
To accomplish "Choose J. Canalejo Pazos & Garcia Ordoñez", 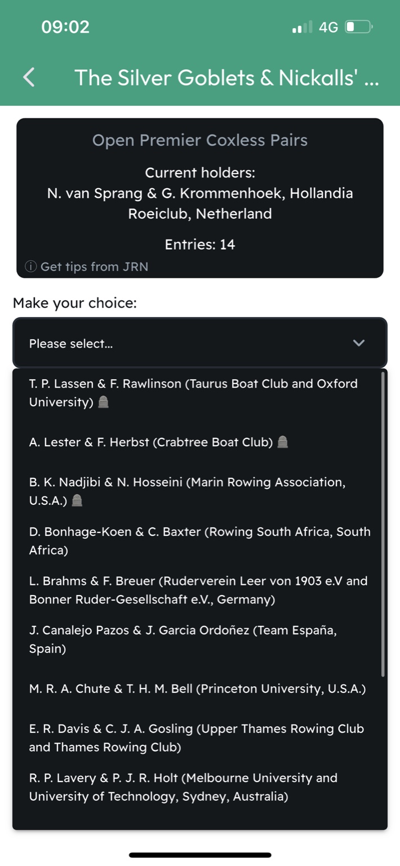I will [183, 639].
